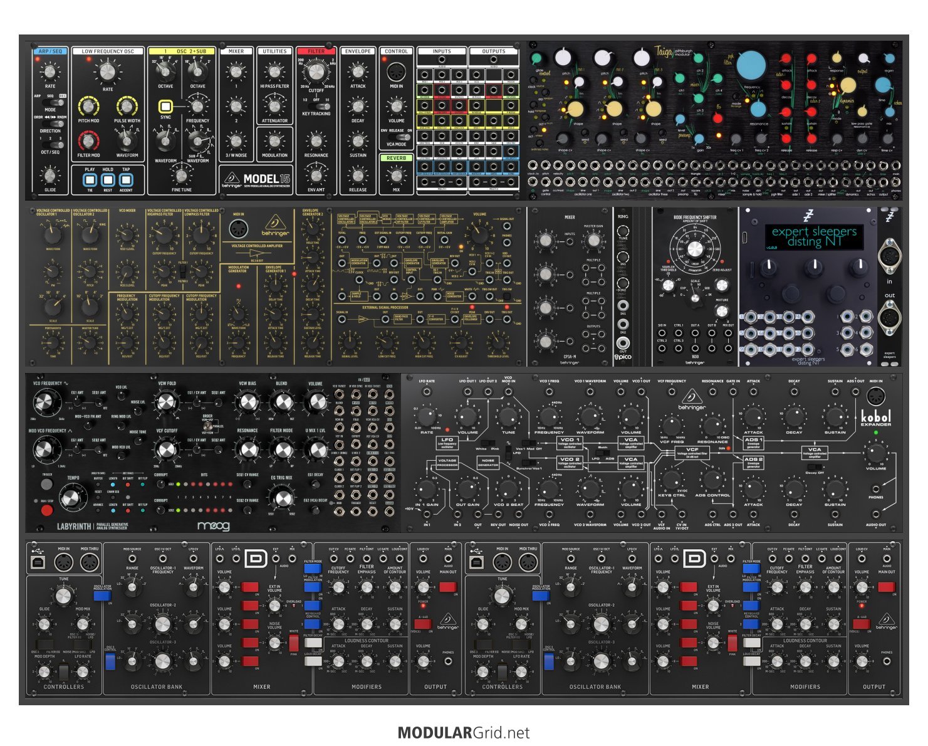The width and height of the screenshot is (928, 746).
Task: Toggle the Decay Off switch on Kobol
Action: (815, 466)
